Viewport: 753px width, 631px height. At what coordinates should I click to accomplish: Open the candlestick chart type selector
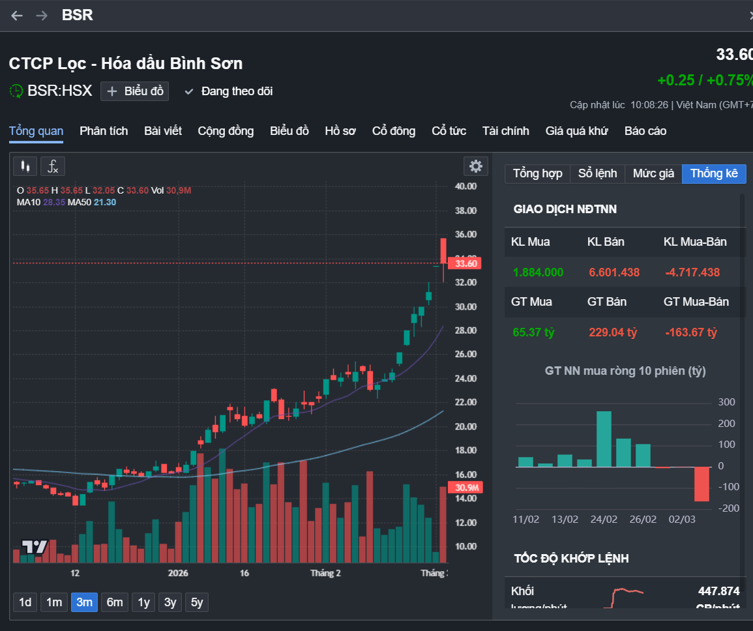click(x=25, y=166)
